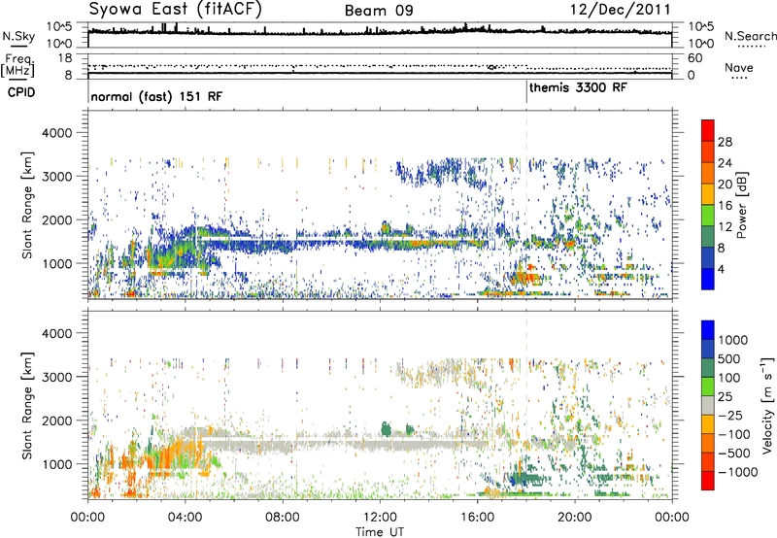777x538 pixels.
Task: Click the '28' value on the power scale
Action: [x=725, y=142]
